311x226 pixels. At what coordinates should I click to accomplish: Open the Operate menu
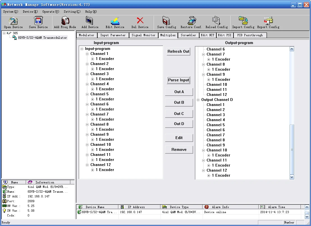click(51, 11)
